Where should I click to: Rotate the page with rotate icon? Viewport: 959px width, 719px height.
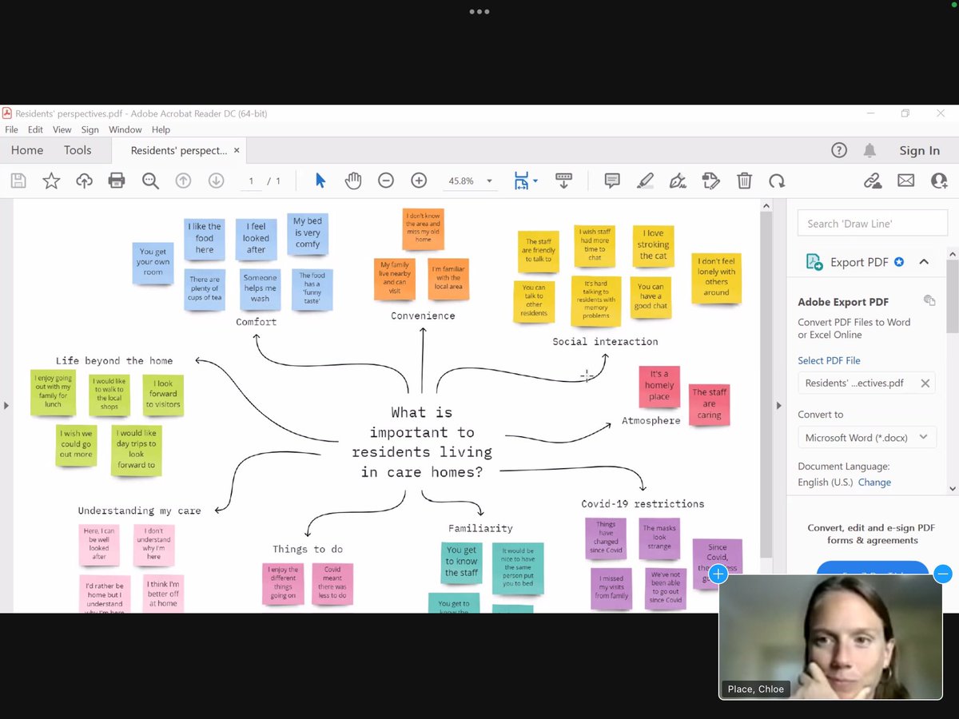coord(777,181)
